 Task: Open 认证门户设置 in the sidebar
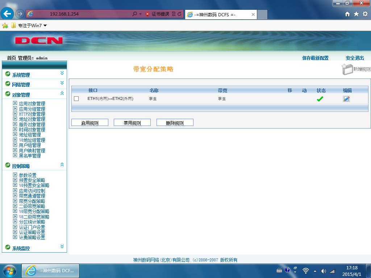pyautogui.click(x=32, y=227)
